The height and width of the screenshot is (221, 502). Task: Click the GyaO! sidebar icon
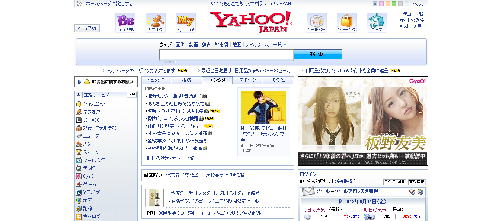point(79,176)
